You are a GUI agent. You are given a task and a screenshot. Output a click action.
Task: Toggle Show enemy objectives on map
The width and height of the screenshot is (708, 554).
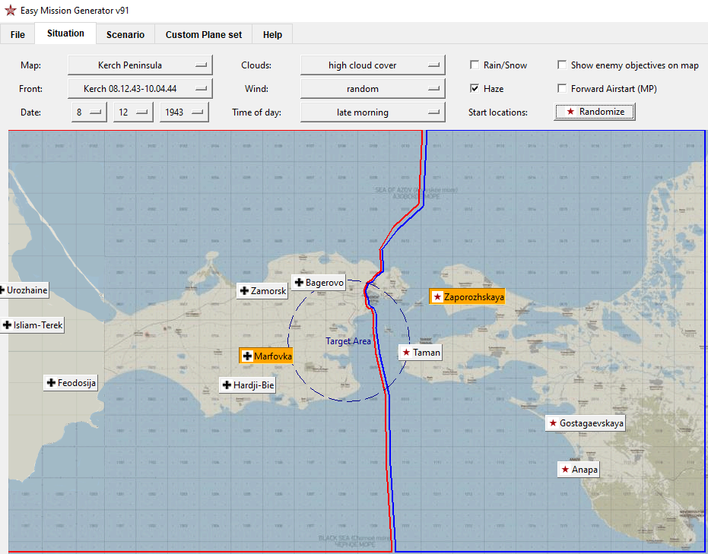[x=562, y=65]
